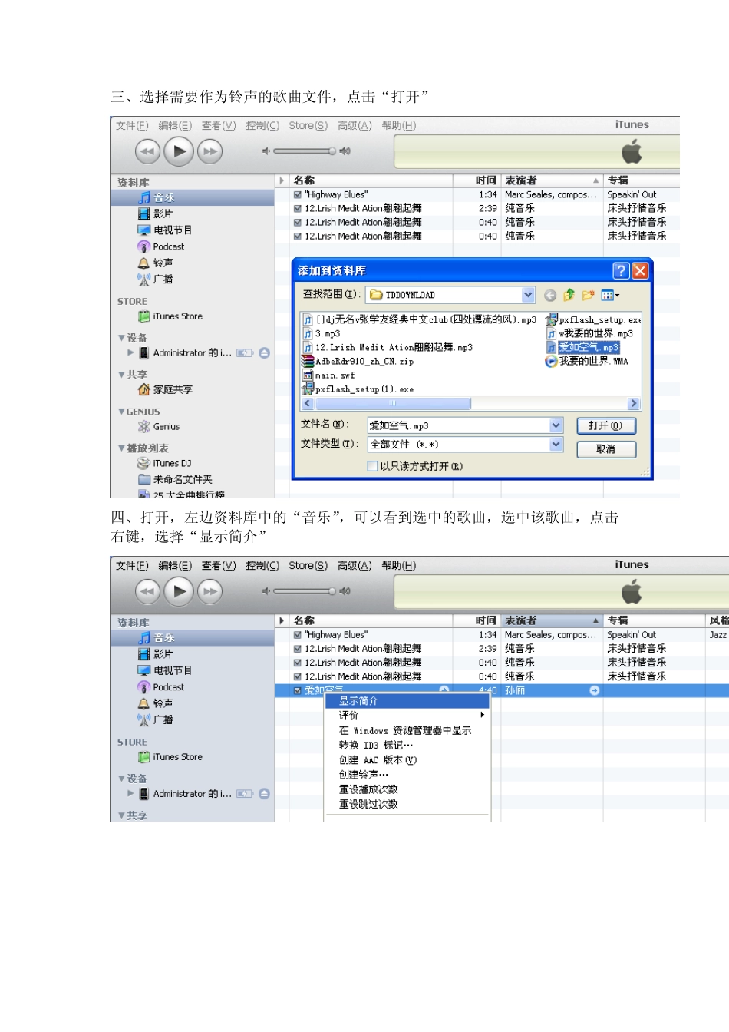
Task: Collapse GENIUS section in sidebar
Action: pos(121,412)
